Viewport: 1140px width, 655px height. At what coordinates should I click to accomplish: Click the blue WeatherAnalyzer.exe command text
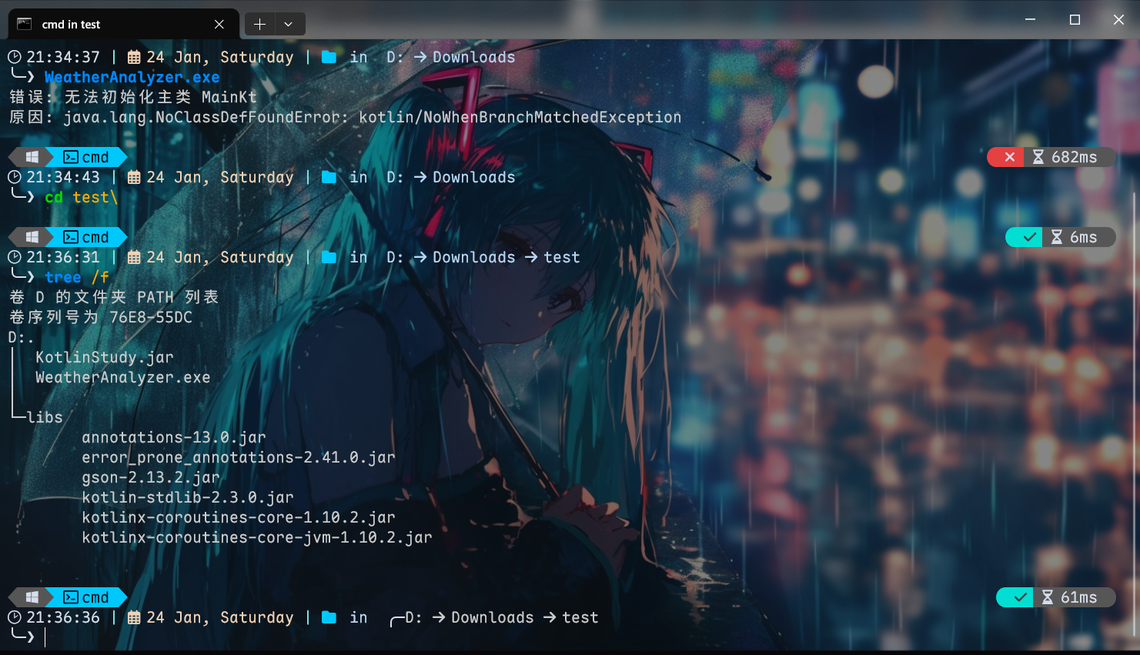pyautogui.click(x=131, y=76)
